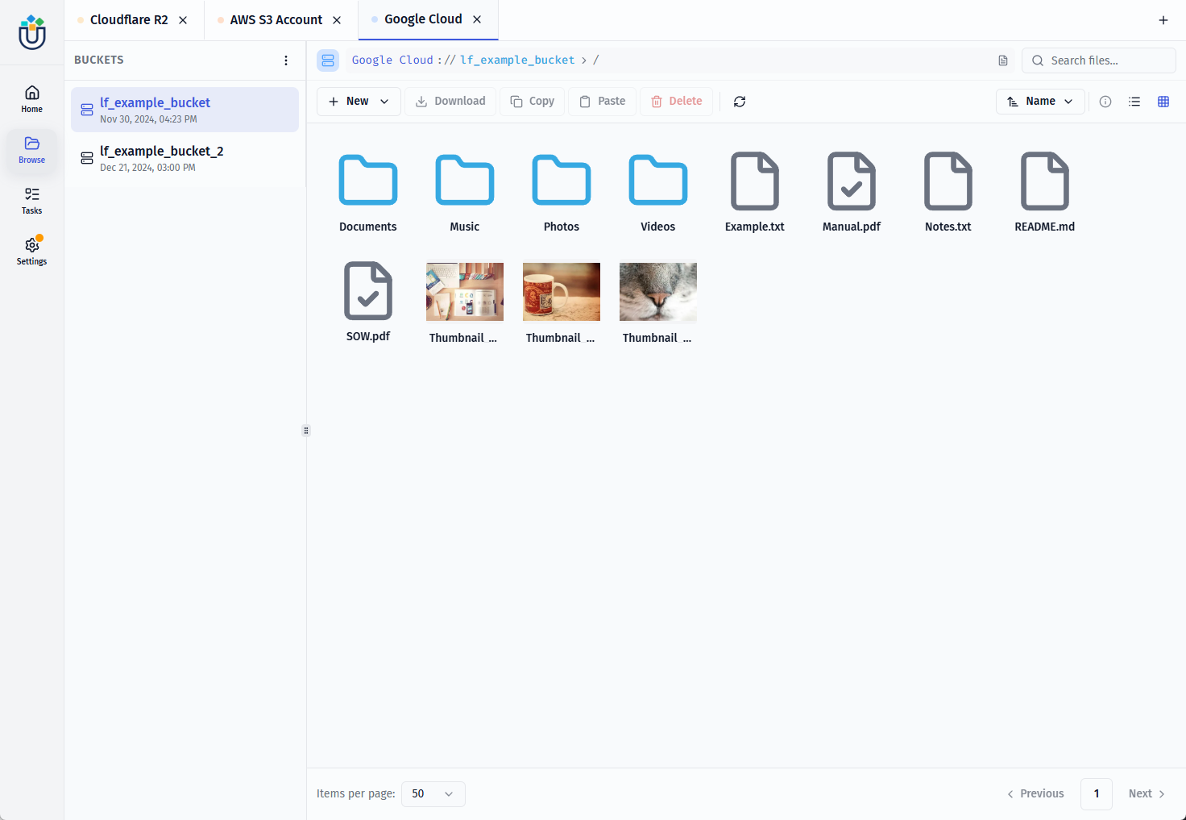The width and height of the screenshot is (1186, 820).
Task: Expand the items per page selector
Action: tap(433, 794)
